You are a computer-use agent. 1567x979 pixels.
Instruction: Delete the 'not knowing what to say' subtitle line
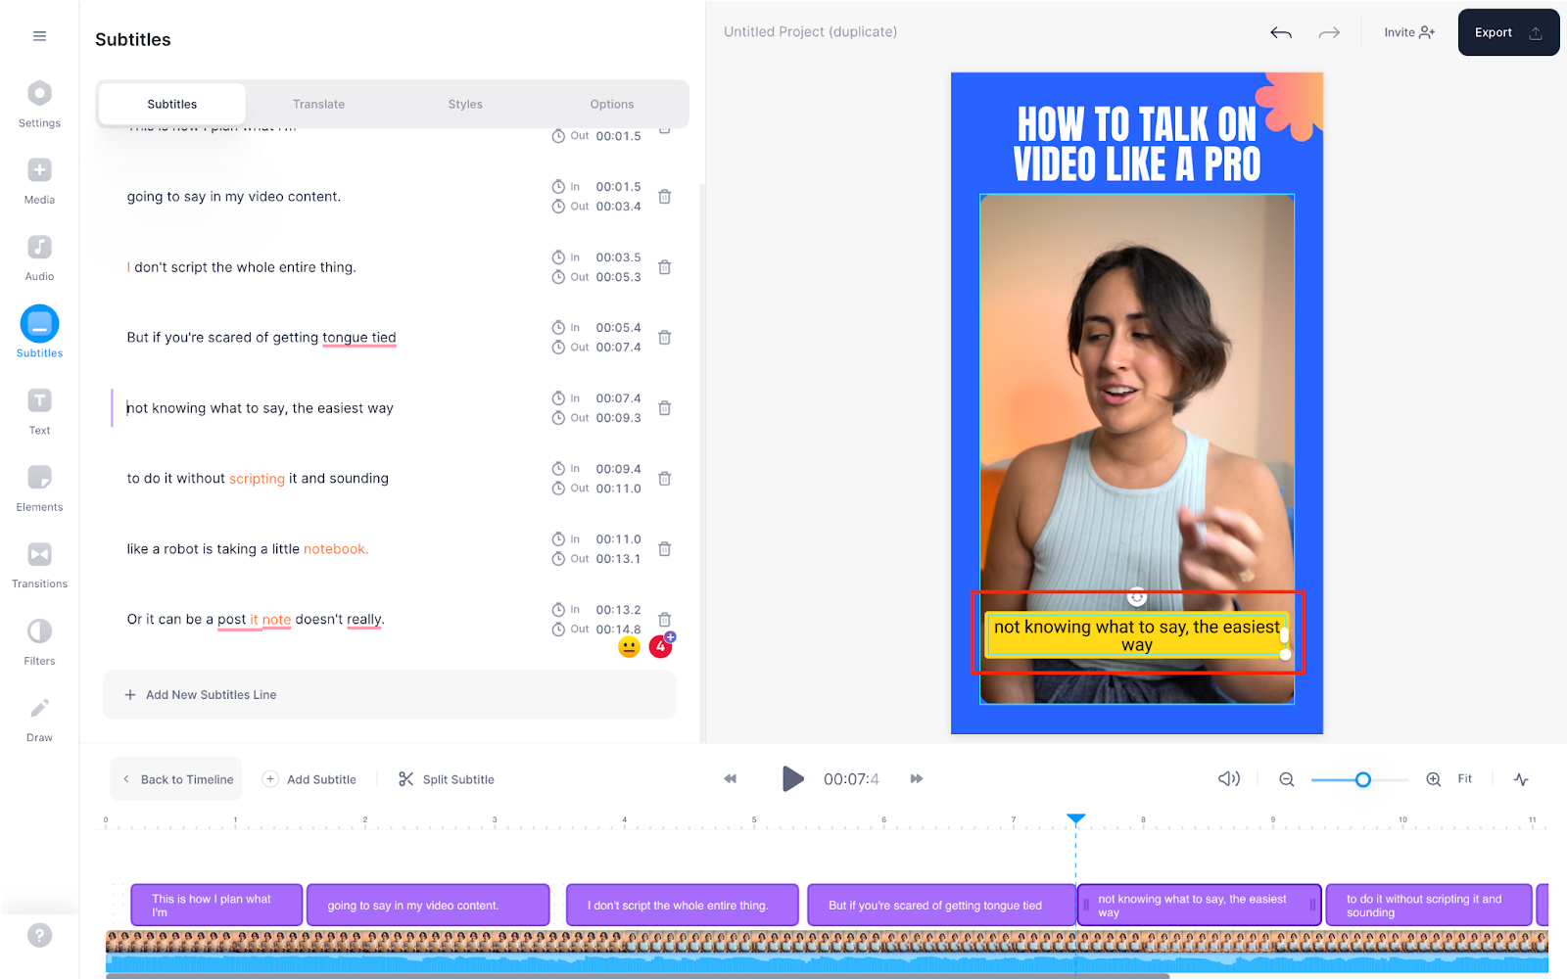coord(664,408)
